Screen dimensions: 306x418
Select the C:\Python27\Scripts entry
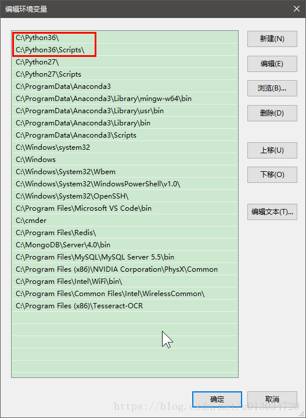125,74
